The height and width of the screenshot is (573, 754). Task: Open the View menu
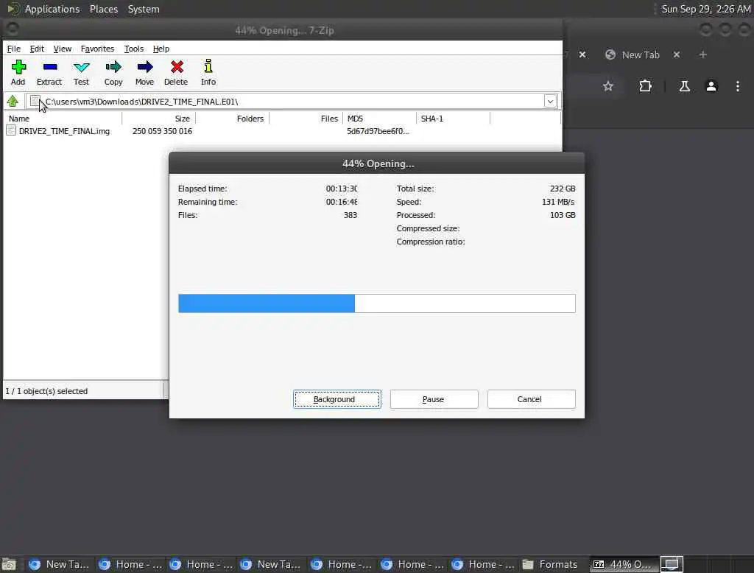pos(63,49)
